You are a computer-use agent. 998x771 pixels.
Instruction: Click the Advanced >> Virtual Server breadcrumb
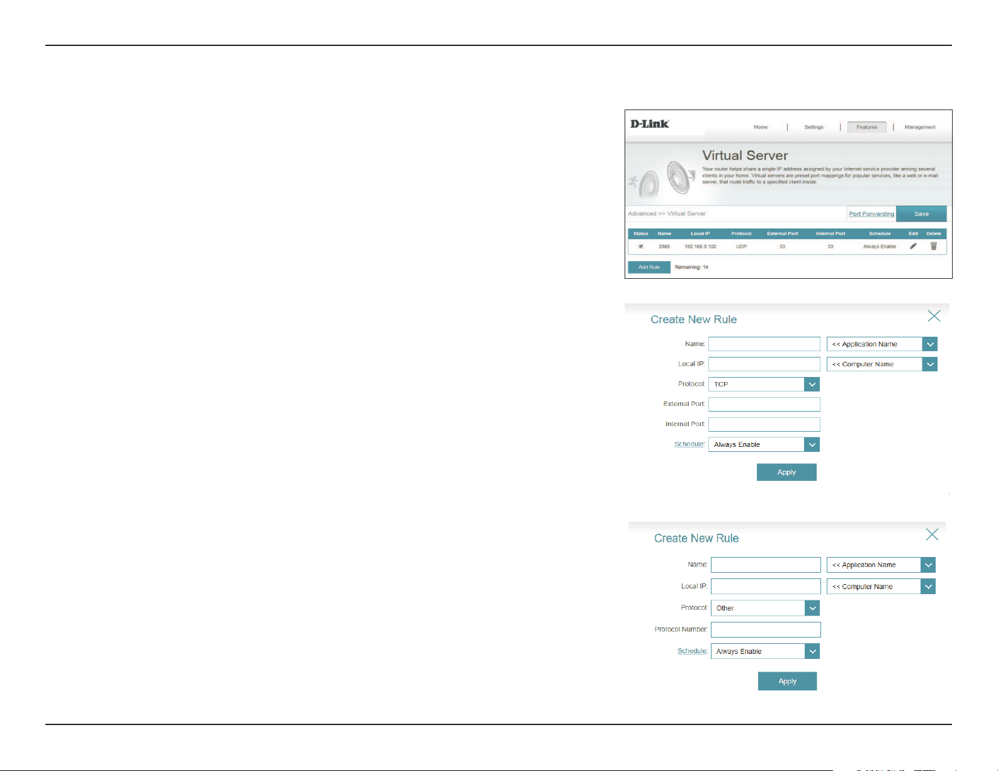[x=667, y=213]
